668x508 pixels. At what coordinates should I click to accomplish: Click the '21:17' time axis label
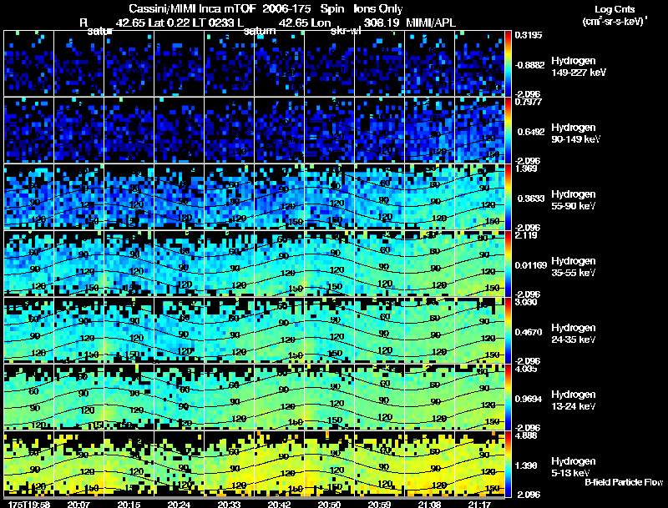(479, 504)
